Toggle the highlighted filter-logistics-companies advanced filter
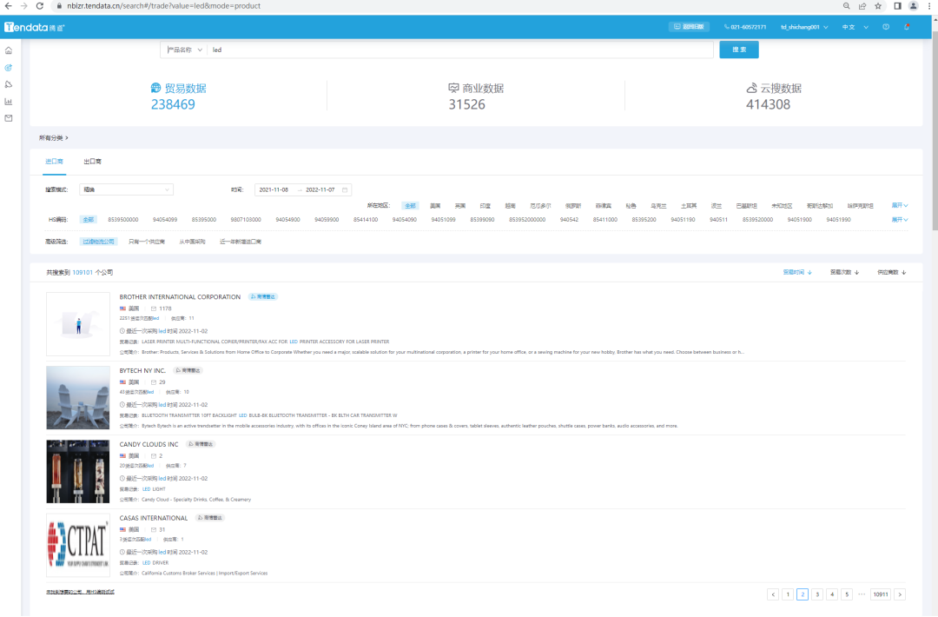 (98, 242)
